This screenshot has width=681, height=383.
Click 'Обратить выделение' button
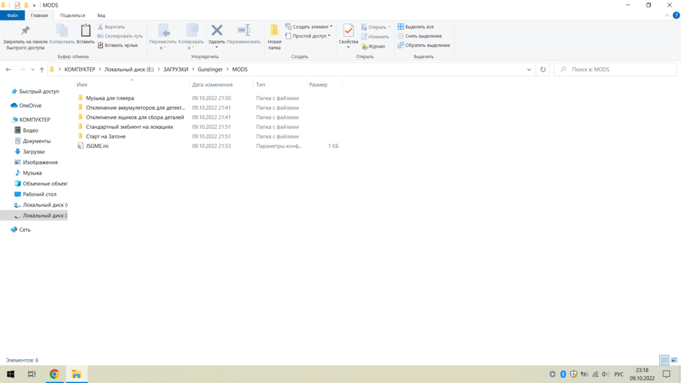pos(424,45)
